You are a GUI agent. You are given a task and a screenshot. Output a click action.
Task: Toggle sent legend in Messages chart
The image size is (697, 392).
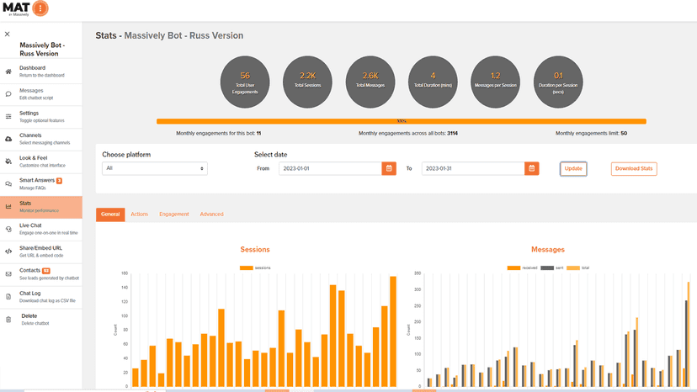pos(552,268)
